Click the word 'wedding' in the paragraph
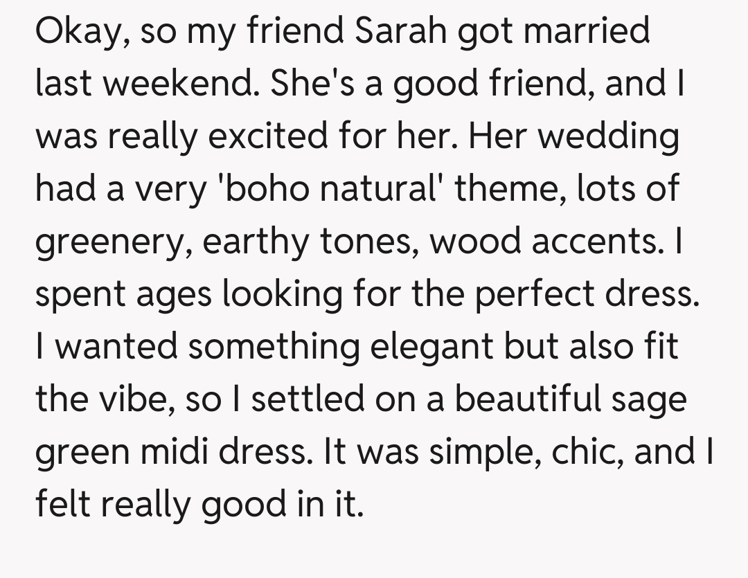This screenshot has height=578, width=748. click(x=607, y=136)
